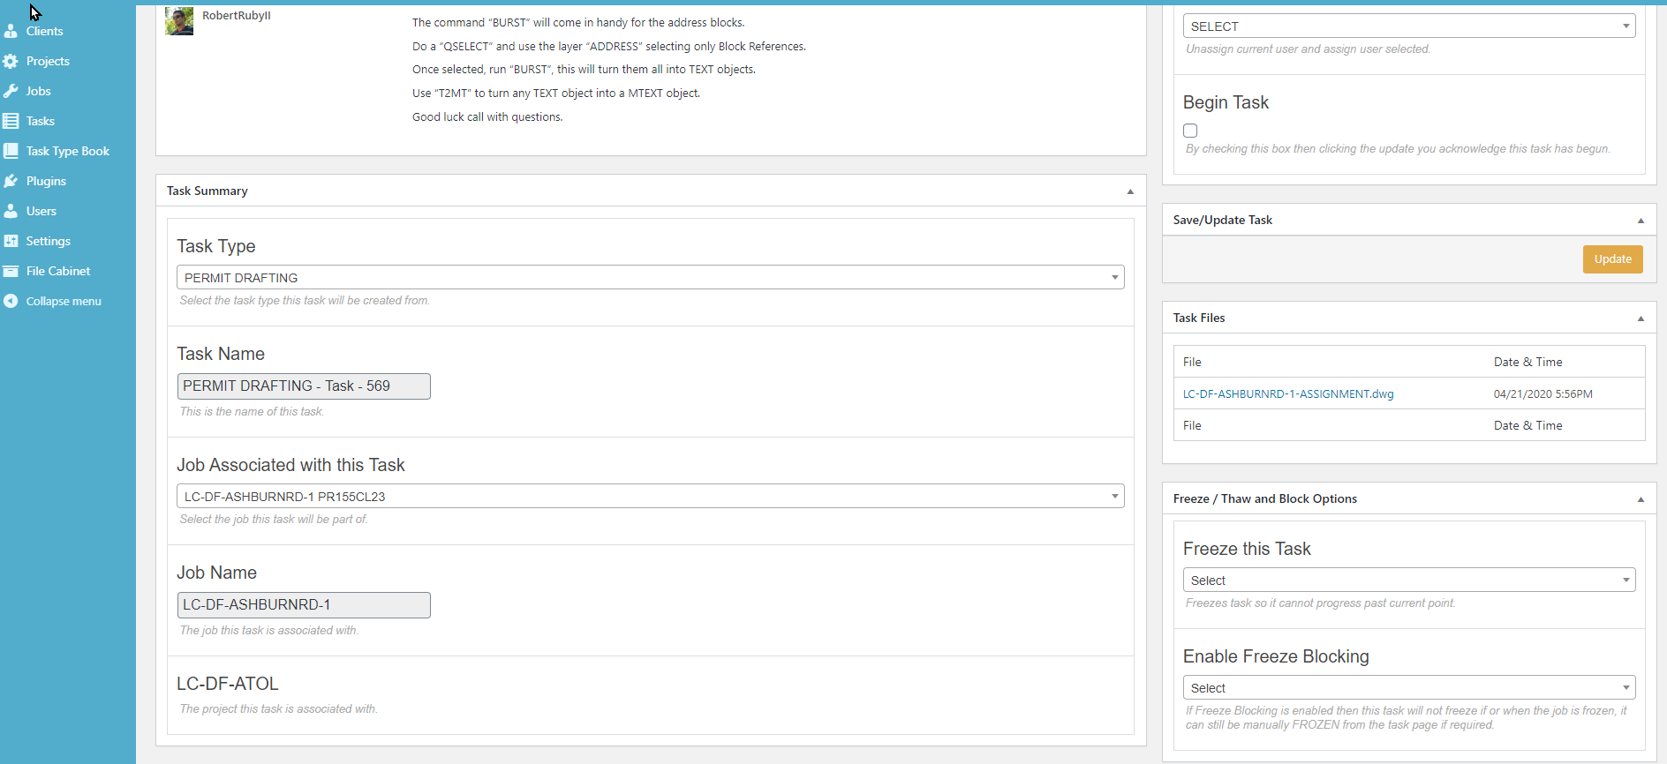Open Settings menu item

48,241
